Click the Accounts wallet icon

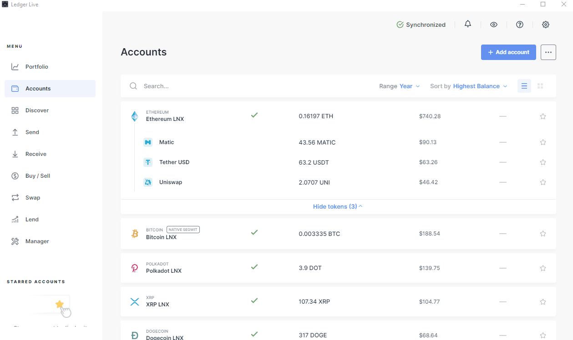[15, 89]
